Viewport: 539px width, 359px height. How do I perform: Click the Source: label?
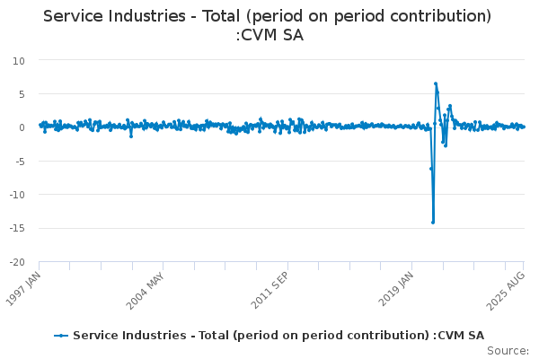(508, 351)
